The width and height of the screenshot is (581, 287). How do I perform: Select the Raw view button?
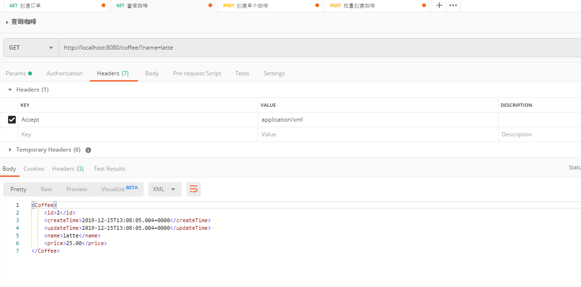[x=46, y=189]
